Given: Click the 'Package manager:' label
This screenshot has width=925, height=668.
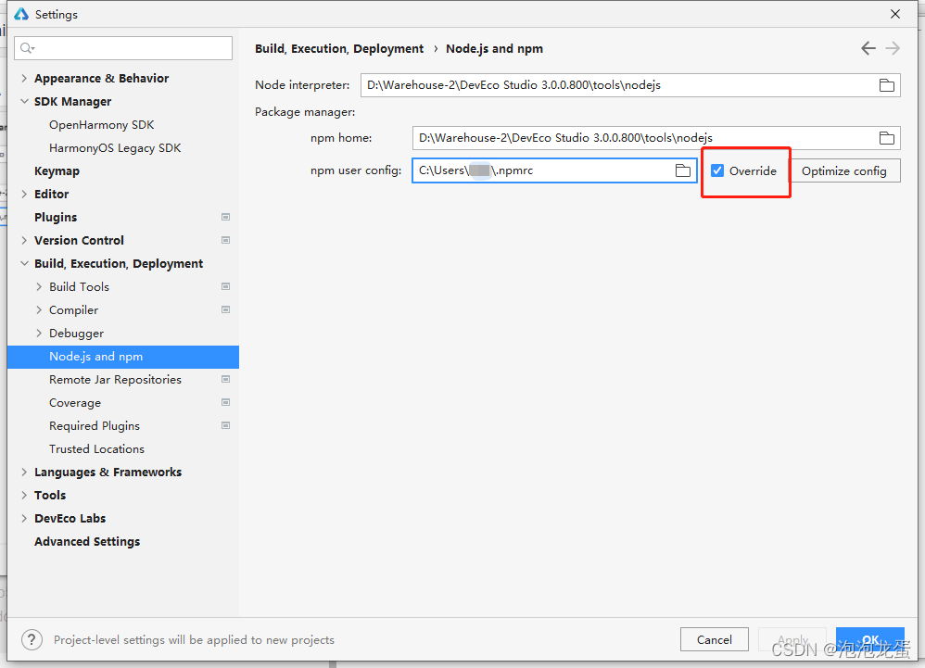Looking at the screenshot, I should (305, 112).
